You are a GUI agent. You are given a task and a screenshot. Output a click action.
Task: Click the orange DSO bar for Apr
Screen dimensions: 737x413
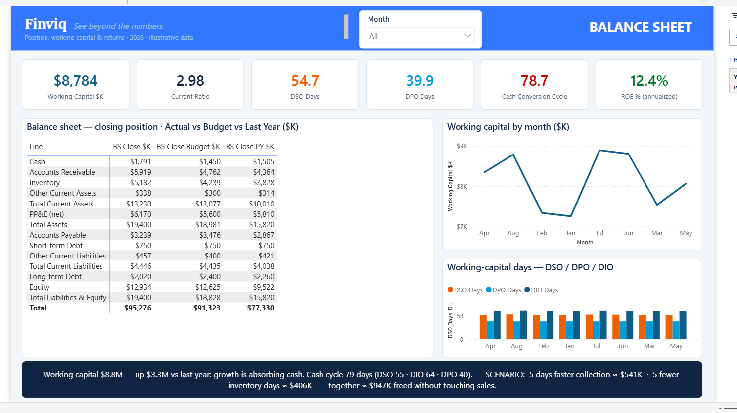pyautogui.click(x=483, y=327)
